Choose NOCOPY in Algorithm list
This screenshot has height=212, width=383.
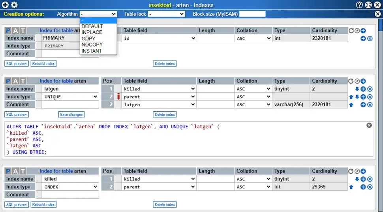tap(98, 45)
